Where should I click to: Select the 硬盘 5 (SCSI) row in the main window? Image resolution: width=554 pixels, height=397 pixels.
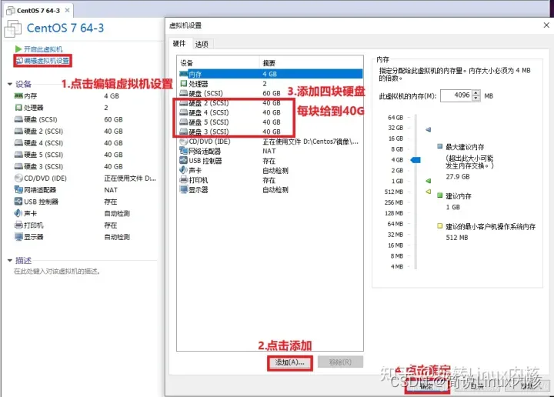coord(85,155)
